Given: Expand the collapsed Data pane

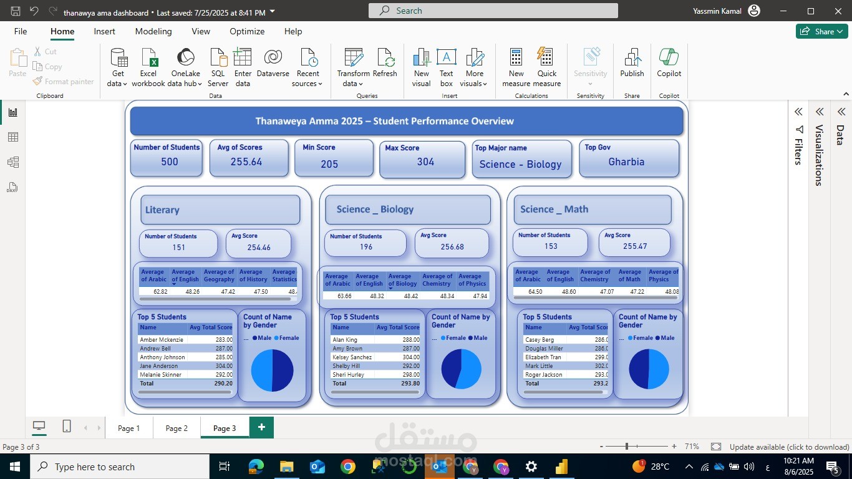Looking at the screenshot, I should 841,112.
